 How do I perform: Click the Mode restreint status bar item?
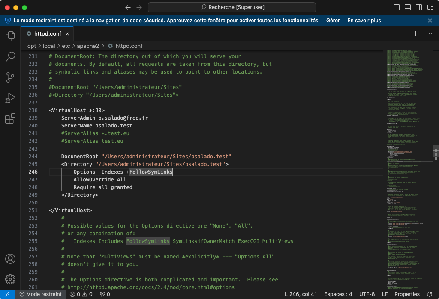(x=41, y=294)
